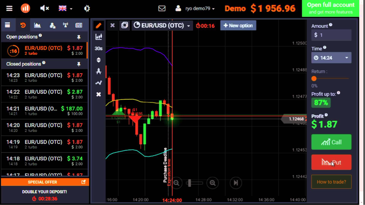Show help for Amount

330,25
